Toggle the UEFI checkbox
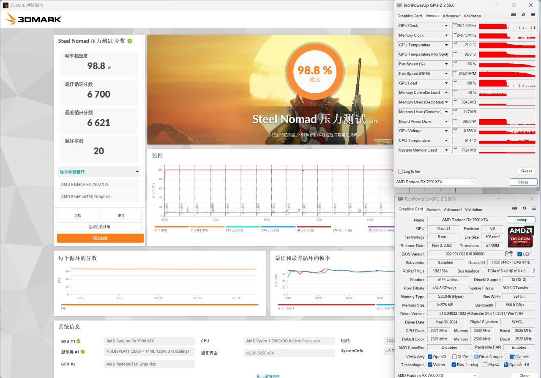 (x=519, y=254)
